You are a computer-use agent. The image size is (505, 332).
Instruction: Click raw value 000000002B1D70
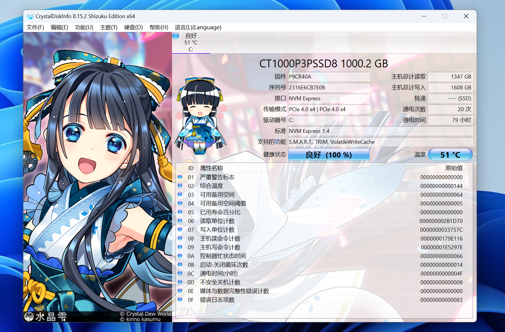(x=441, y=221)
